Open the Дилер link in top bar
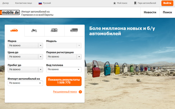The image size is (175, 109). [5, 3]
